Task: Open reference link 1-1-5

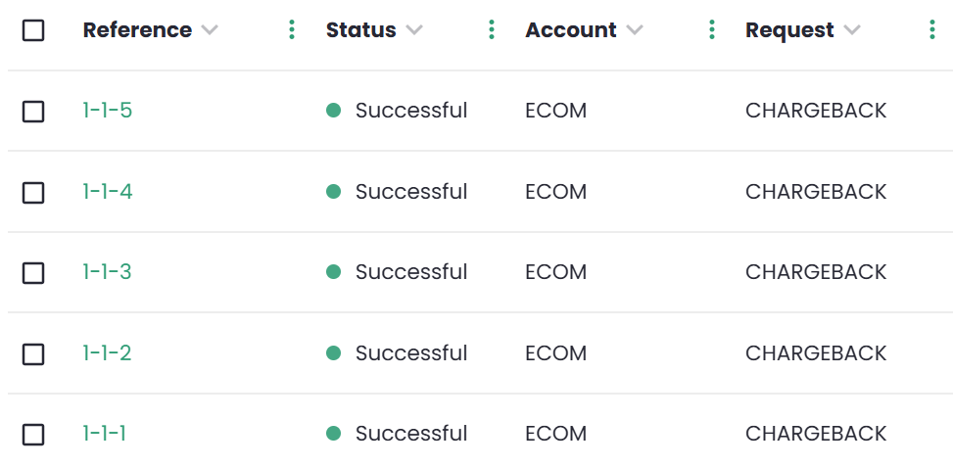Action: tap(107, 111)
